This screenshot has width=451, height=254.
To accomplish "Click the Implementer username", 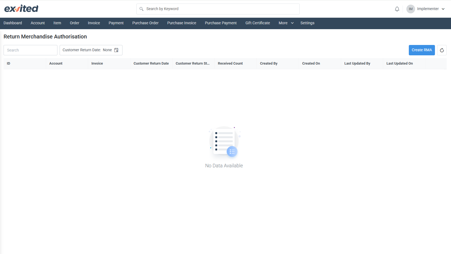I will click(x=428, y=9).
